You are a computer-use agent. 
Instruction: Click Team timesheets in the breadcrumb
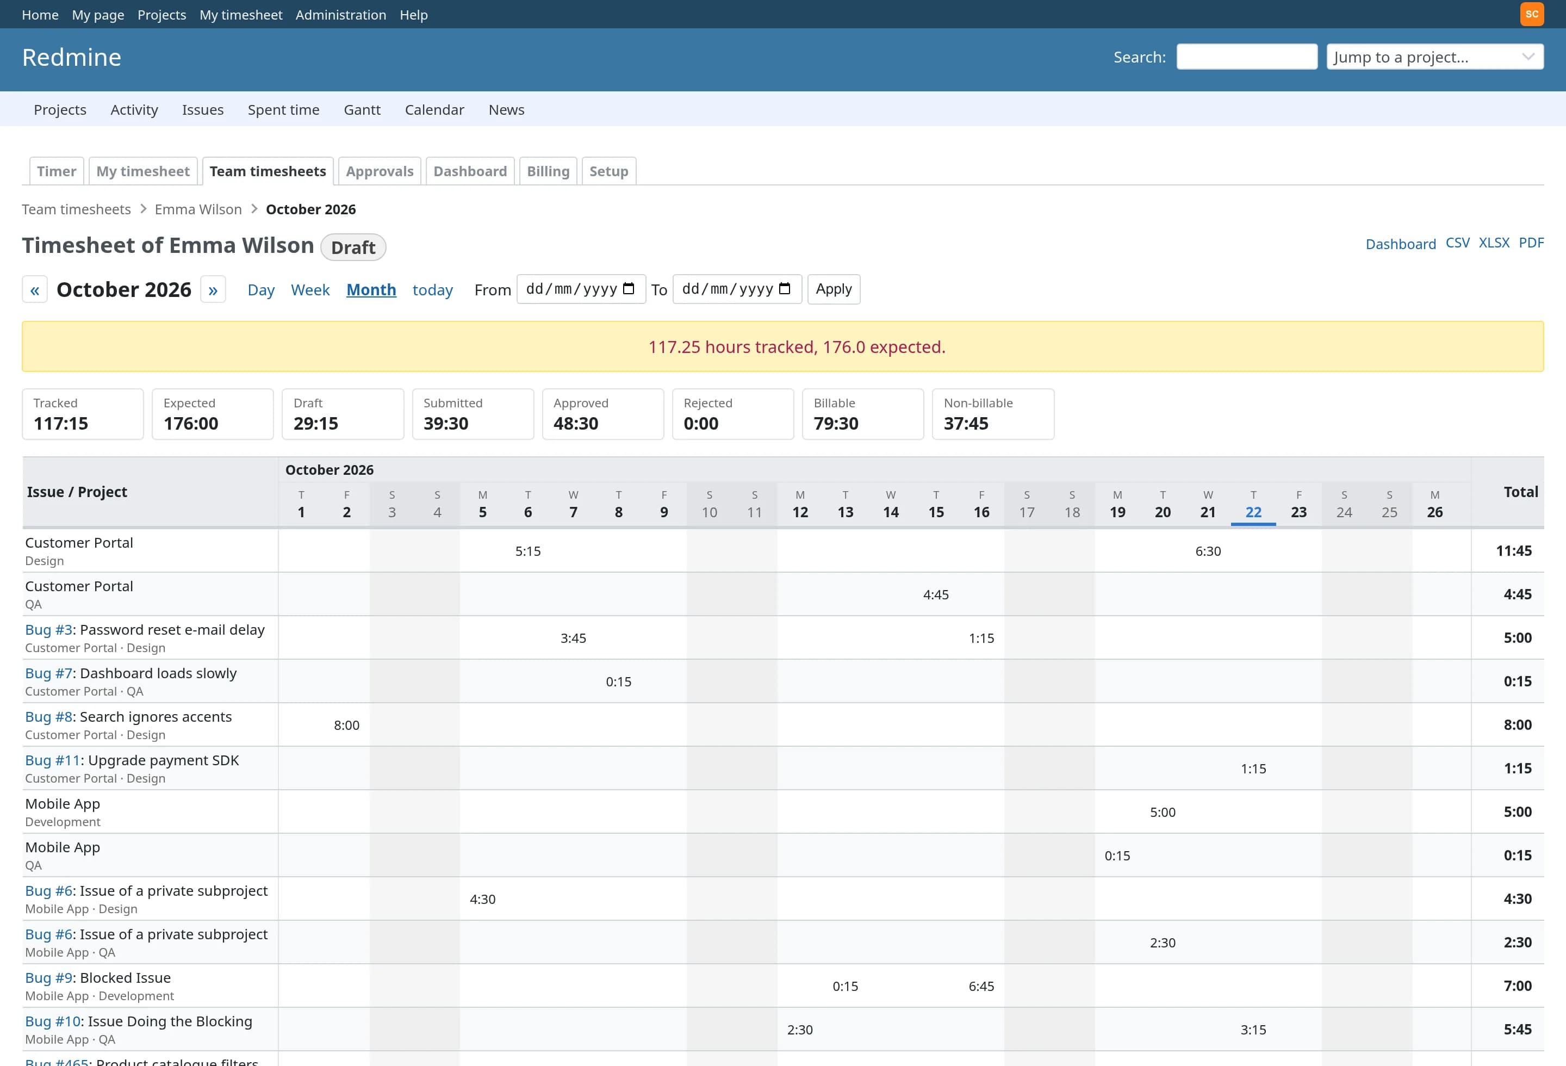click(76, 209)
